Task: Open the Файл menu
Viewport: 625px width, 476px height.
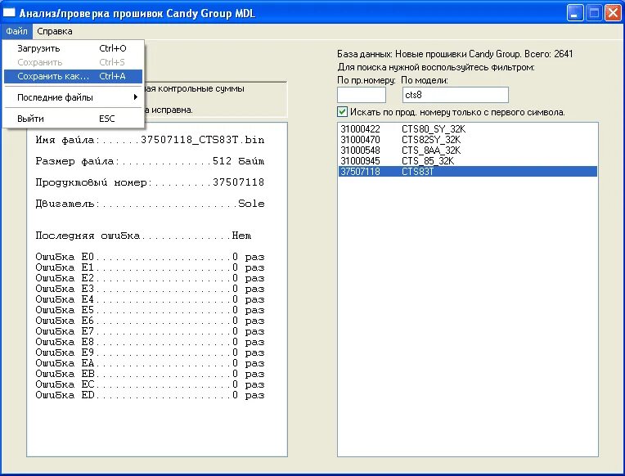Action: pos(16,31)
